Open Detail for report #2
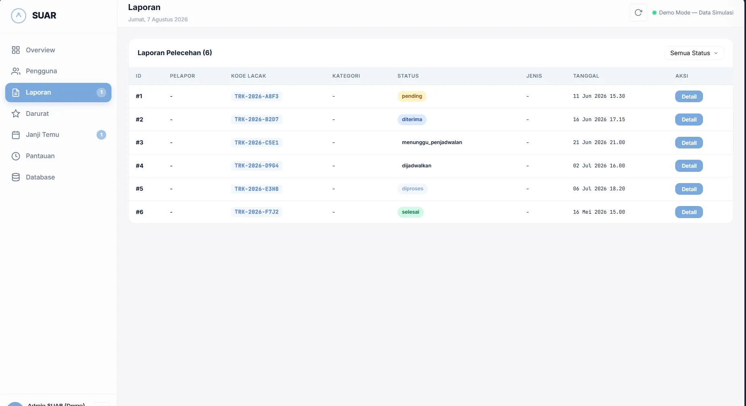 pos(689,120)
